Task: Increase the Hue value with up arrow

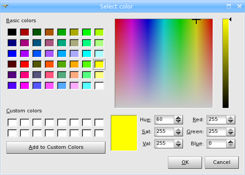Action: [x=178, y=118]
